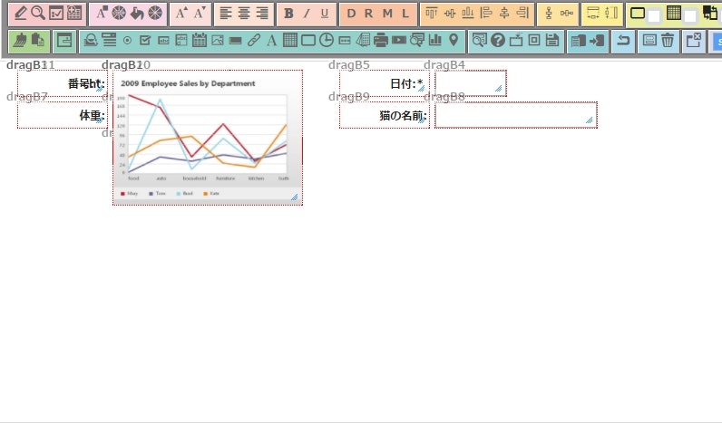The width and height of the screenshot is (722, 423).
Task: Click the broom clear icon
Action: (x=20, y=41)
